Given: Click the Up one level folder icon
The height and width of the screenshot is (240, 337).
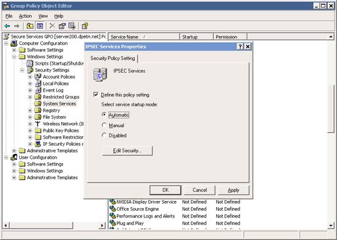Looking at the screenshot, I should coord(30,26).
